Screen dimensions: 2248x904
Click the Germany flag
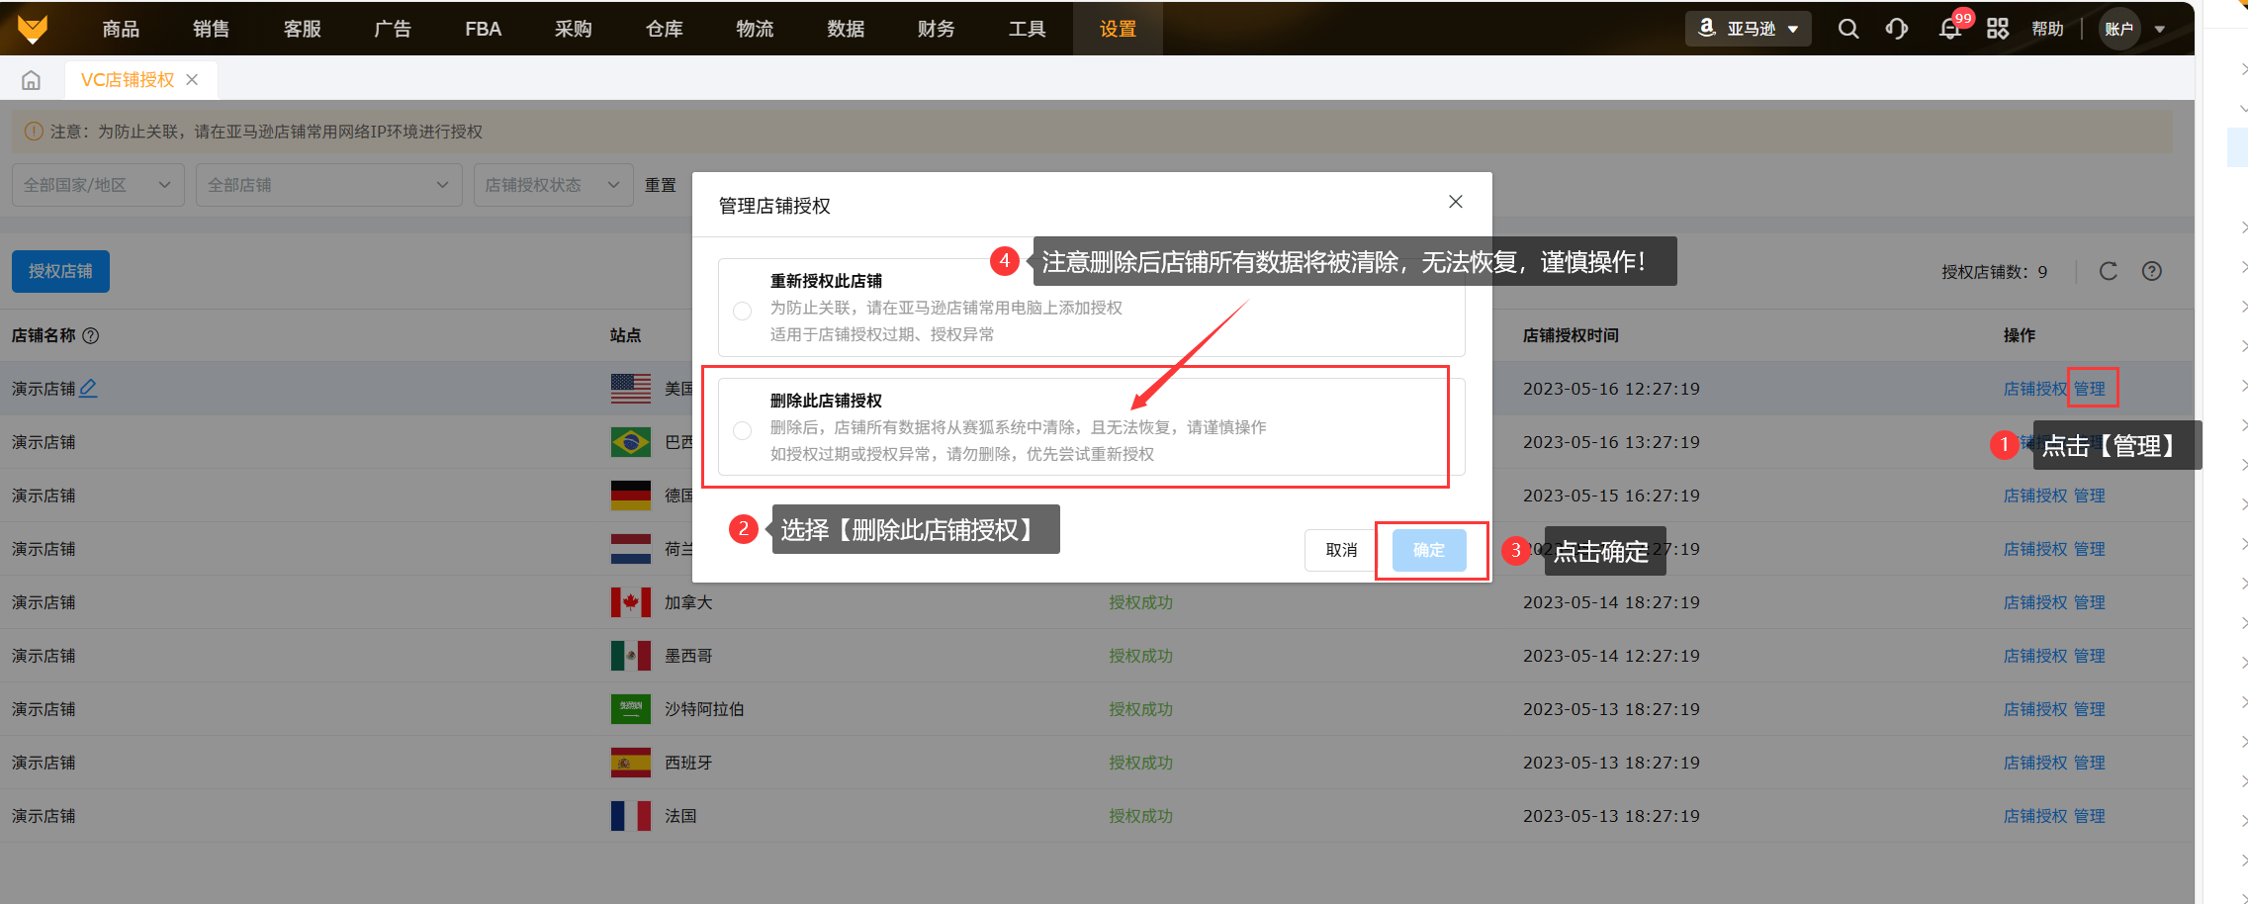(x=631, y=496)
